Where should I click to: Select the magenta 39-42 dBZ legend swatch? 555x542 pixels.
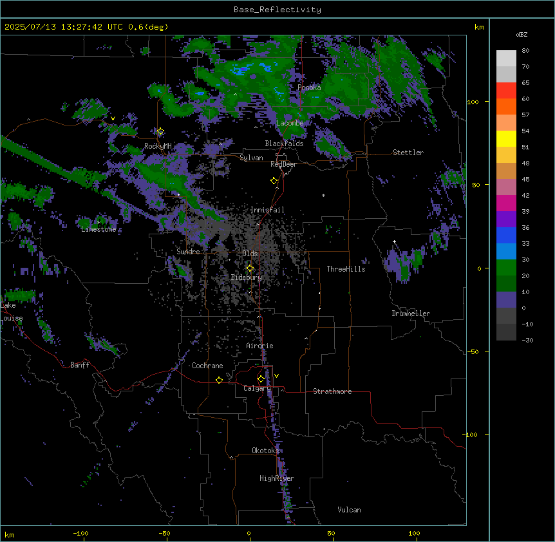506,203
